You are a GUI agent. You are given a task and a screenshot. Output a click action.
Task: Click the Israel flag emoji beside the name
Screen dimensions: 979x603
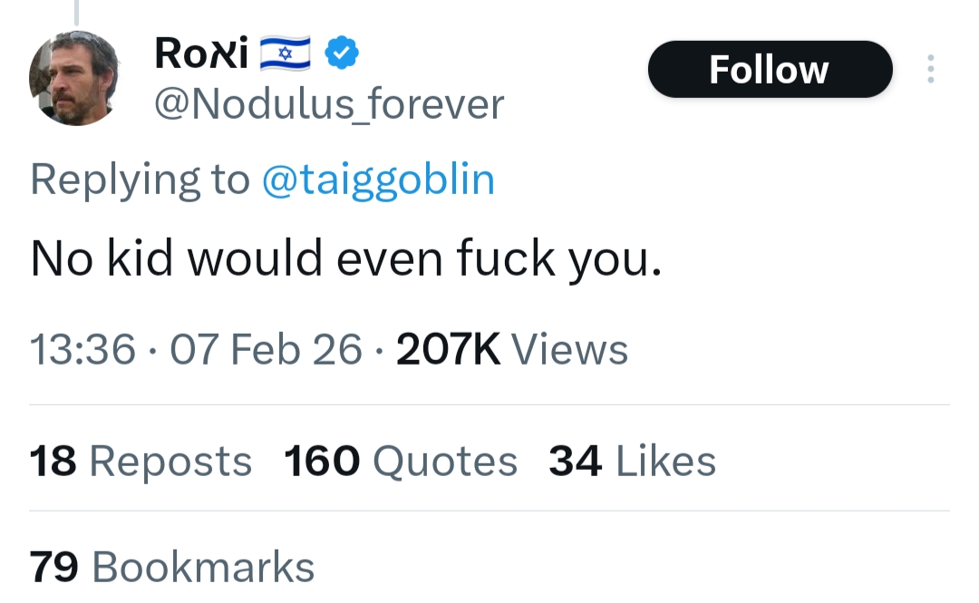(x=285, y=54)
